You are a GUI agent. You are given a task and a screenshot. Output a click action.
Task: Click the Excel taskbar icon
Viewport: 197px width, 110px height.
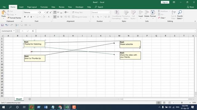pos(67,107)
